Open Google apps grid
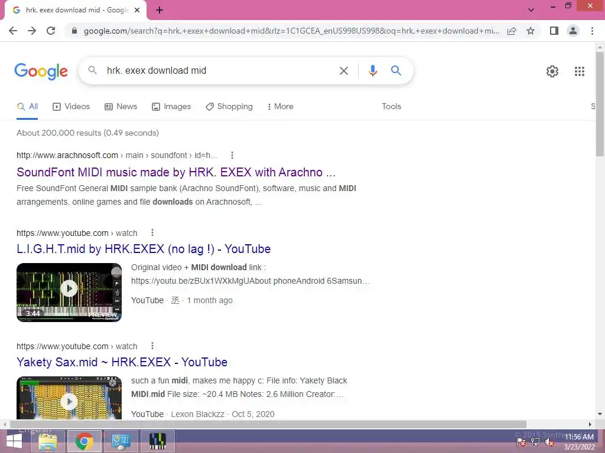The width and height of the screenshot is (605, 453). click(579, 71)
